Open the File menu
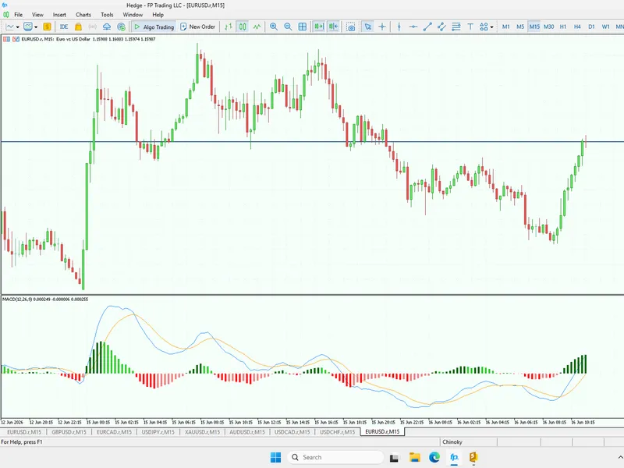Image resolution: width=624 pixels, height=468 pixels. click(x=18, y=15)
